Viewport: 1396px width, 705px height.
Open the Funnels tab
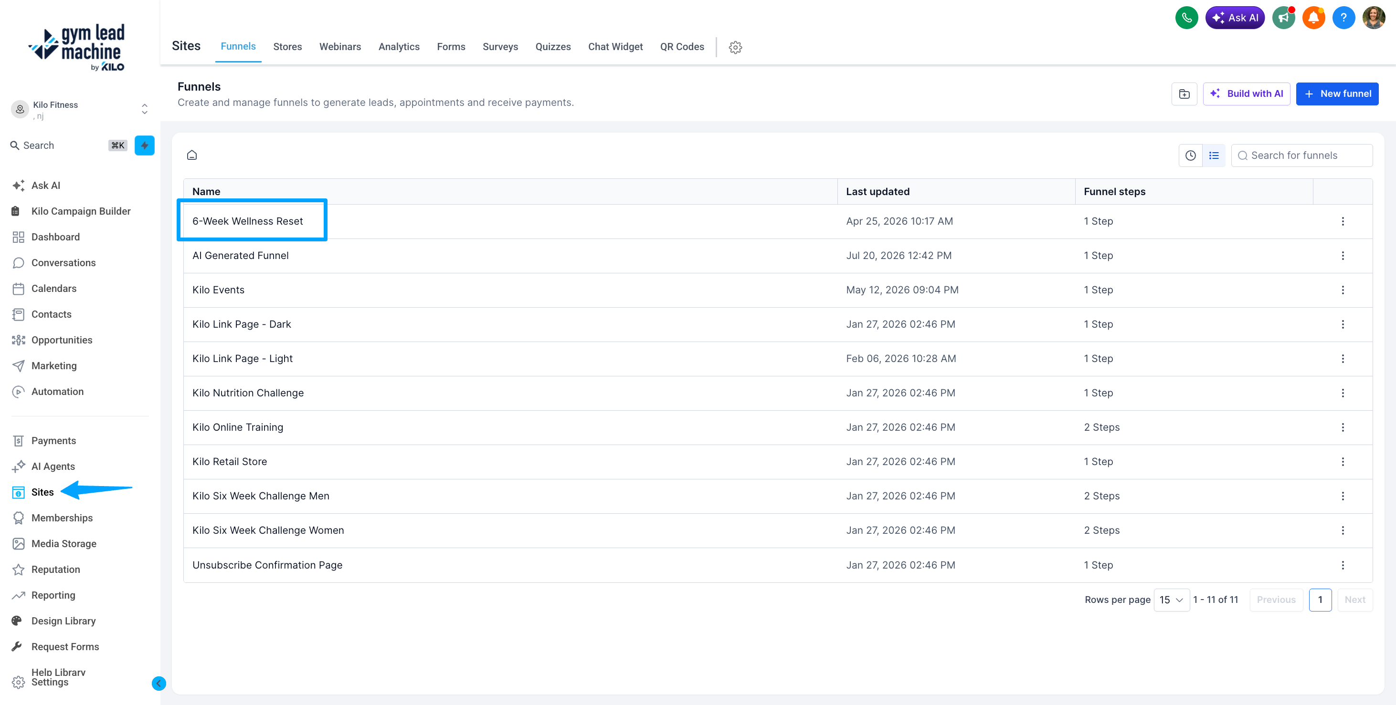[238, 47]
